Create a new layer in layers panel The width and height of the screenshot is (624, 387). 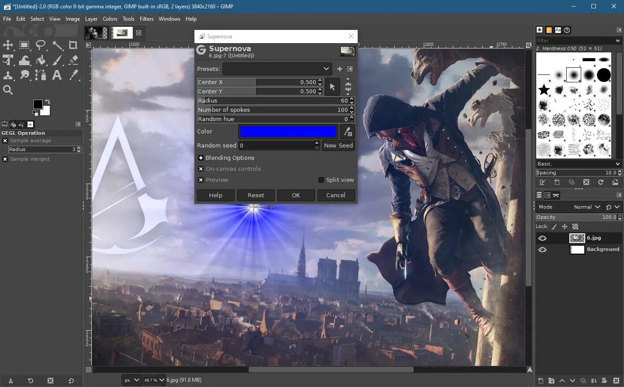pyautogui.click(x=541, y=381)
